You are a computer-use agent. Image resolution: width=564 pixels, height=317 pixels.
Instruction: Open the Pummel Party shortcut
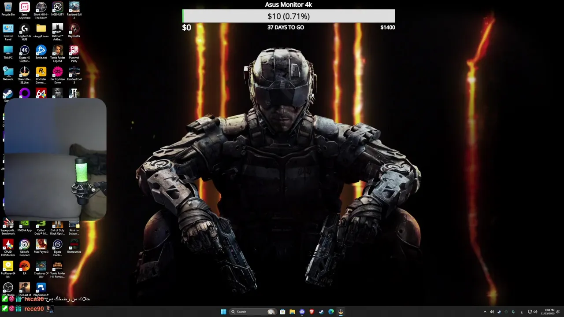[74, 54]
